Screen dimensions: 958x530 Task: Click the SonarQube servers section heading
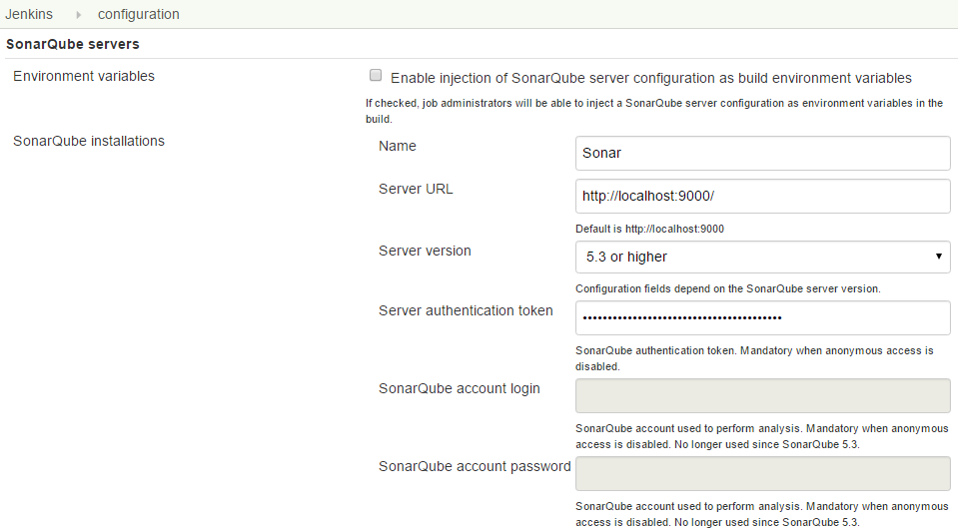(x=73, y=44)
